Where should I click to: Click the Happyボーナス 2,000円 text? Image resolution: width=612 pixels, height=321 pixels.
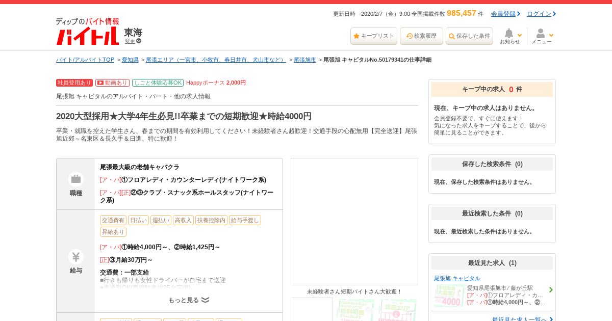[x=216, y=83]
